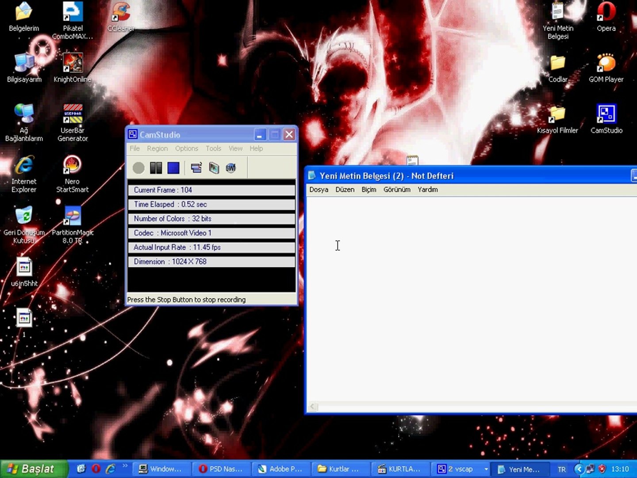This screenshot has height=478, width=637.
Task: Open the Dosya menu in Not Defteri
Action: tap(319, 189)
